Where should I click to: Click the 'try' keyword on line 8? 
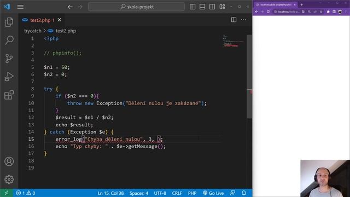(48, 89)
